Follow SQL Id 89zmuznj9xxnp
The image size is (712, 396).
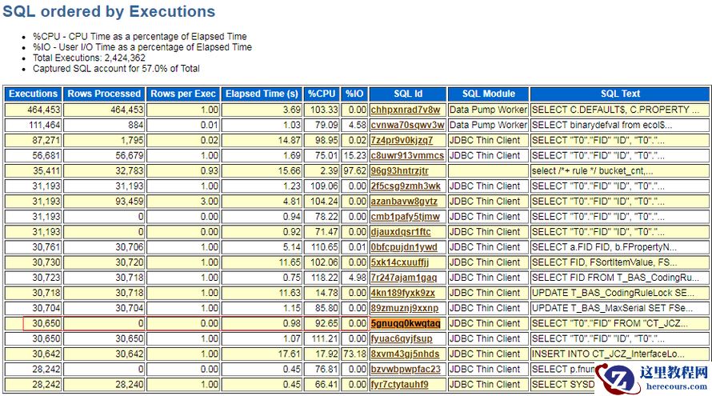pos(405,308)
